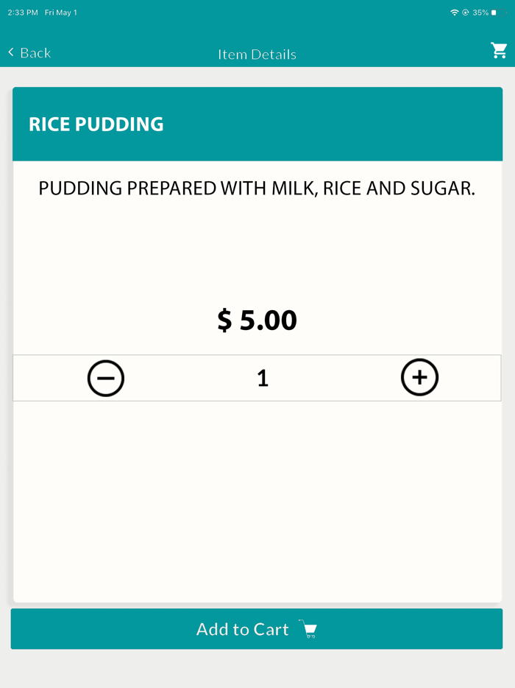Viewport: 515px width, 688px height.
Task: Tap the Wi-Fi status icon
Action: click(x=455, y=13)
